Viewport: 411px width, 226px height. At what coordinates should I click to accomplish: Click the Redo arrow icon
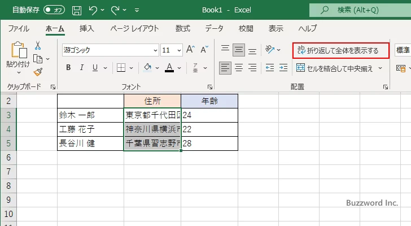(115, 10)
